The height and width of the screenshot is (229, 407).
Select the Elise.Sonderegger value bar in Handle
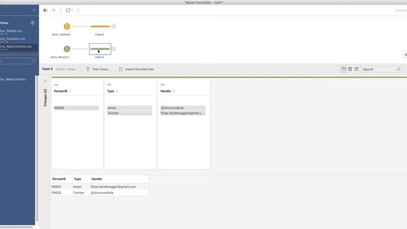click(183, 113)
